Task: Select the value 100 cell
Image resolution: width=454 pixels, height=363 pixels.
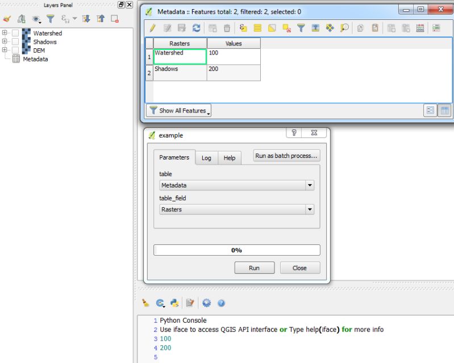Action: pyautogui.click(x=234, y=56)
